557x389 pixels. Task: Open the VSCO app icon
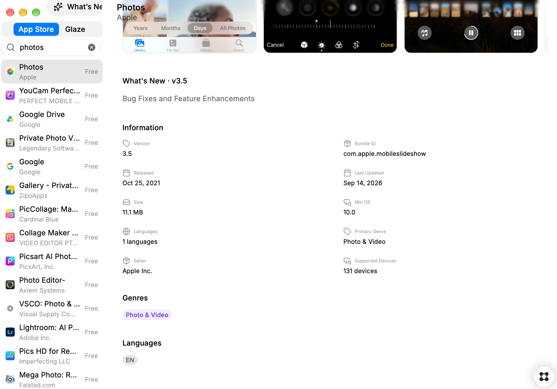pyautogui.click(x=10, y=308)
